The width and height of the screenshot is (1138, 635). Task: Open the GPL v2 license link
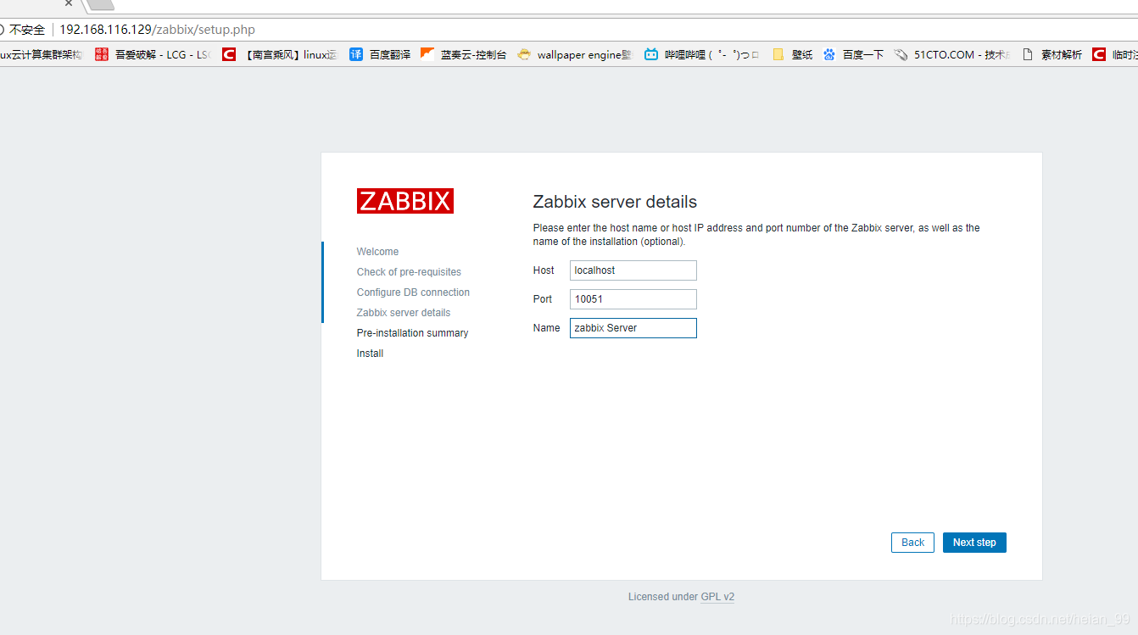click(x=717, y=597)
